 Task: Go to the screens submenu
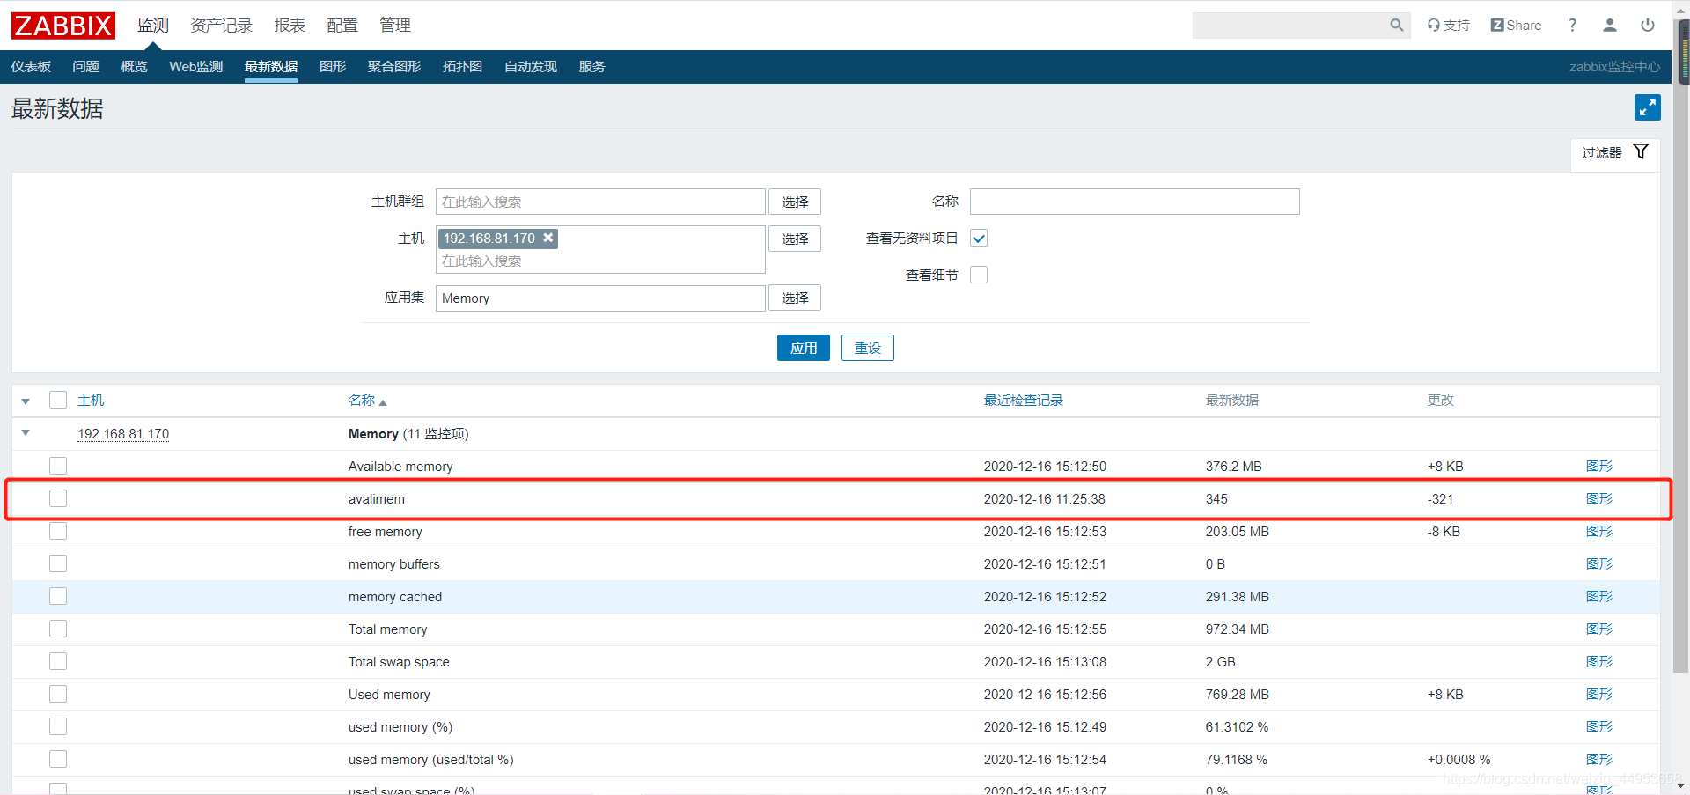point(394,67)
